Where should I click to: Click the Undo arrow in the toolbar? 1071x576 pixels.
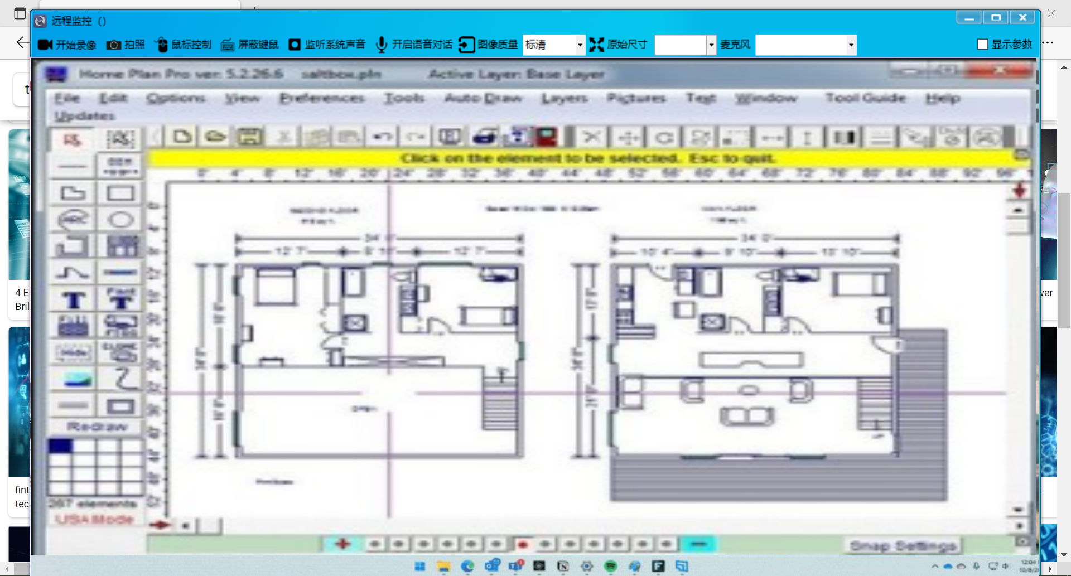pyautogui.click(x=383, y=137)
